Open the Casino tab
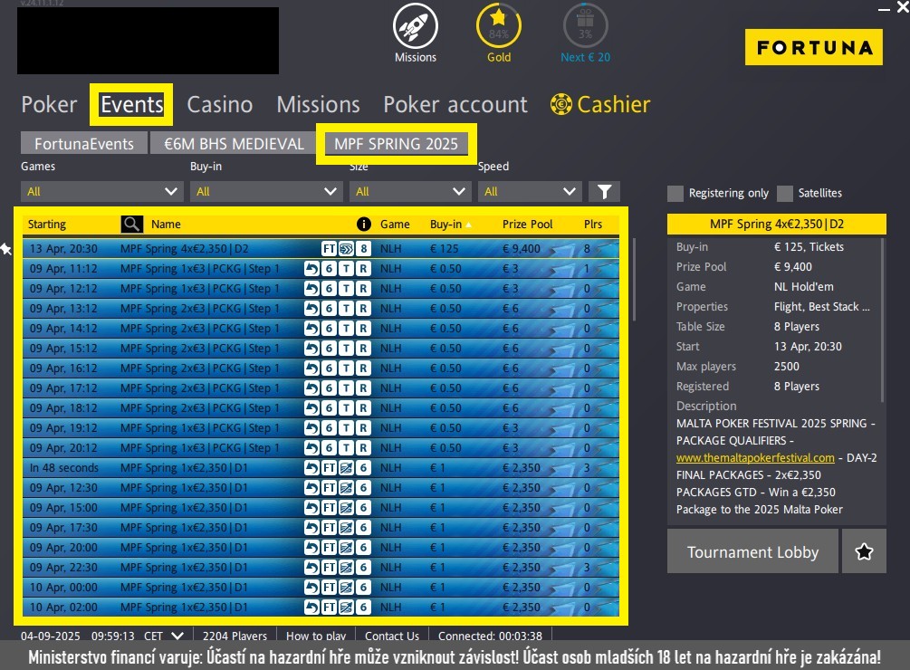 pos(219,104)
